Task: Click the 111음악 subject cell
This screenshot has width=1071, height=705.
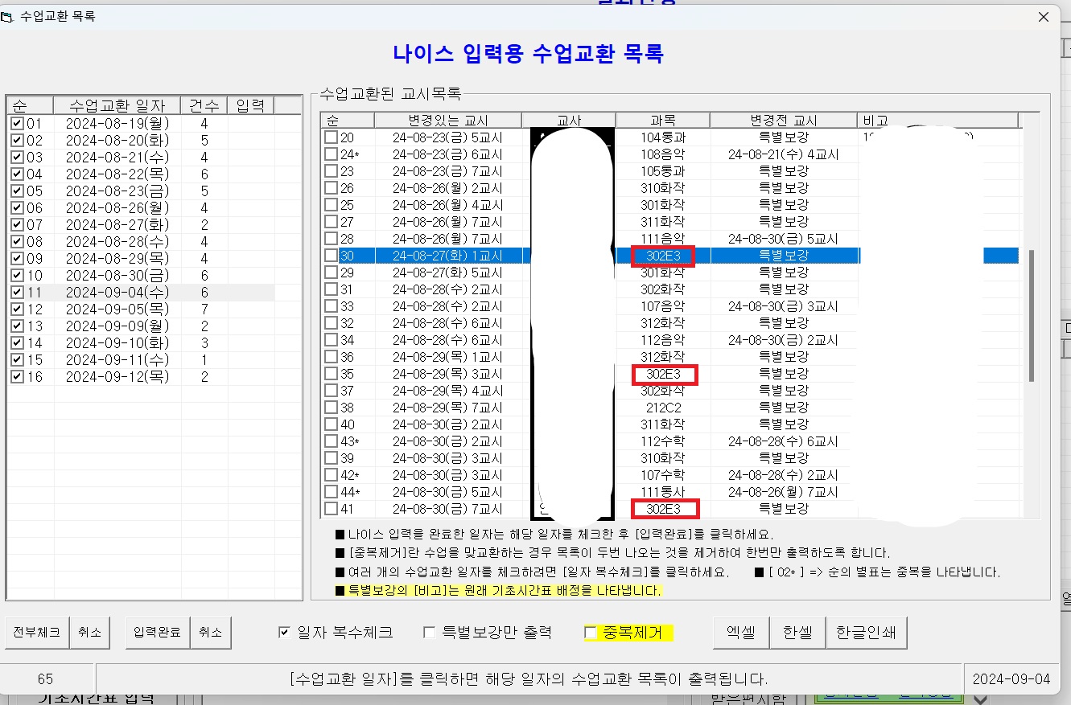Action: 663,239
